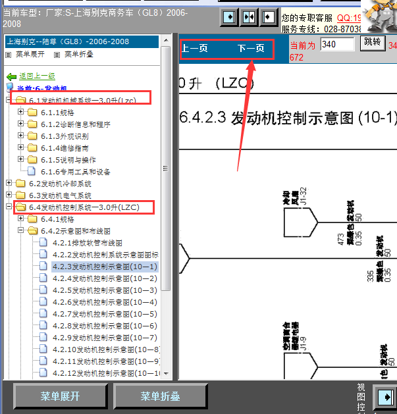This screenshot has height=414, width=397.
Task: Select 4.2.9发动机控制示意图(10-7) item
Action: pyautogui.click(x=105, y=338)
